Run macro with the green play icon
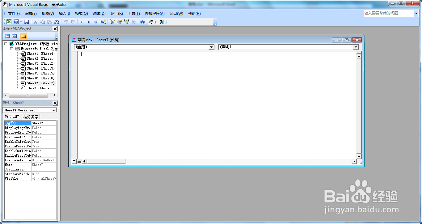The height and width of the screenshot is (224, 422). coord(82,22)
